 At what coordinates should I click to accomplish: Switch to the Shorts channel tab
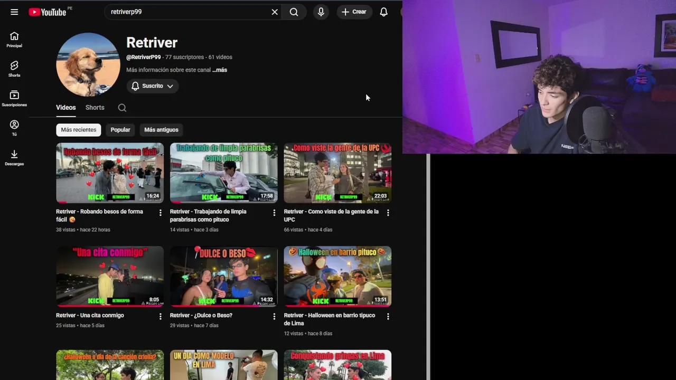(x=95, y=108)
